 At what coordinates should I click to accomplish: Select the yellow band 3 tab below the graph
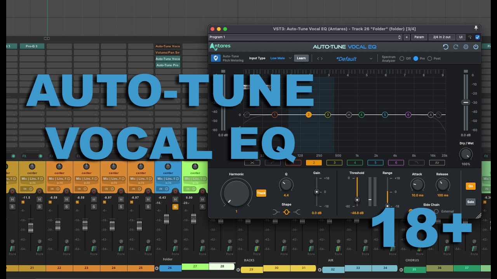[334, 163]
